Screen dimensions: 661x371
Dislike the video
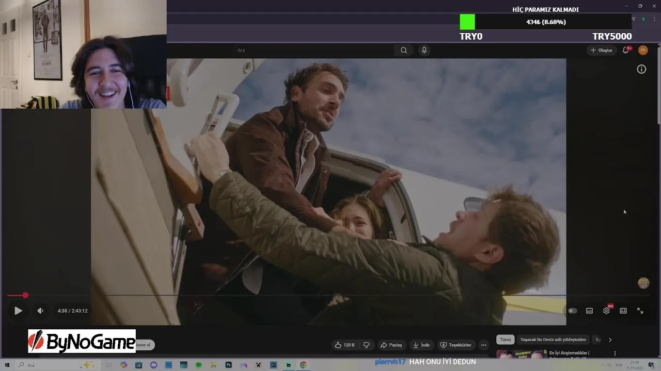pyautogui.click(x=367, y=345)
